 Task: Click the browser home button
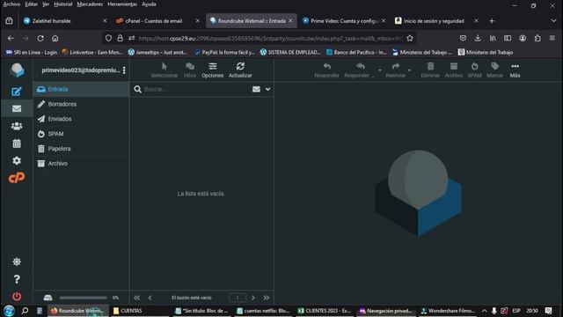pos(55,38)
